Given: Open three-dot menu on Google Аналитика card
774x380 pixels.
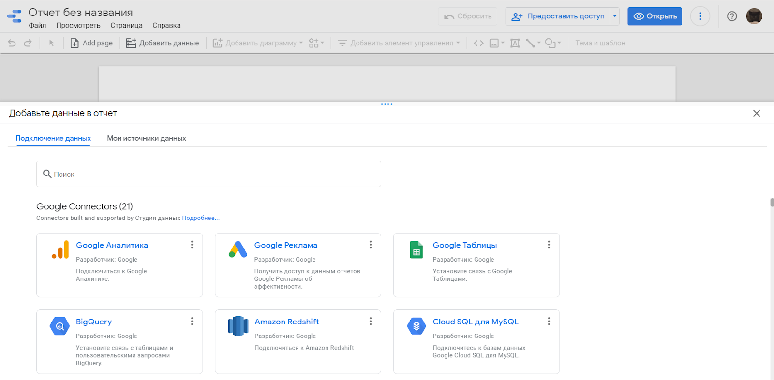Looking at the screenshot, I should (x=192, y=245).
